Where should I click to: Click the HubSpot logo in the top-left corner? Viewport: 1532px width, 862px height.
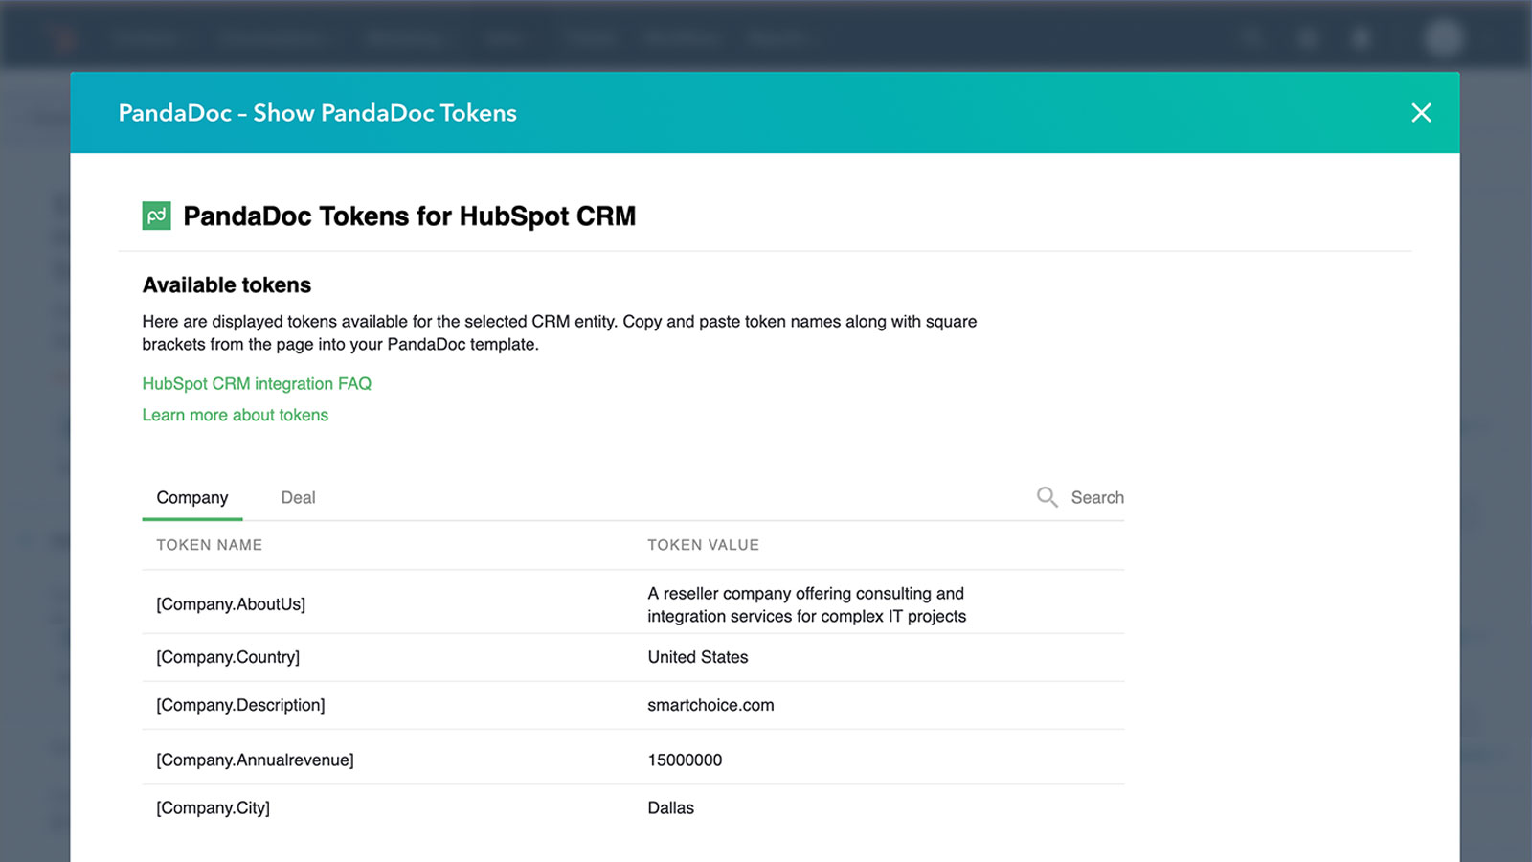tap(63, 36)
